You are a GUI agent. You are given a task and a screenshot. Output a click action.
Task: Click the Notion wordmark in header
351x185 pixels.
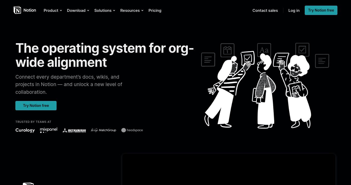pos(30,10)
